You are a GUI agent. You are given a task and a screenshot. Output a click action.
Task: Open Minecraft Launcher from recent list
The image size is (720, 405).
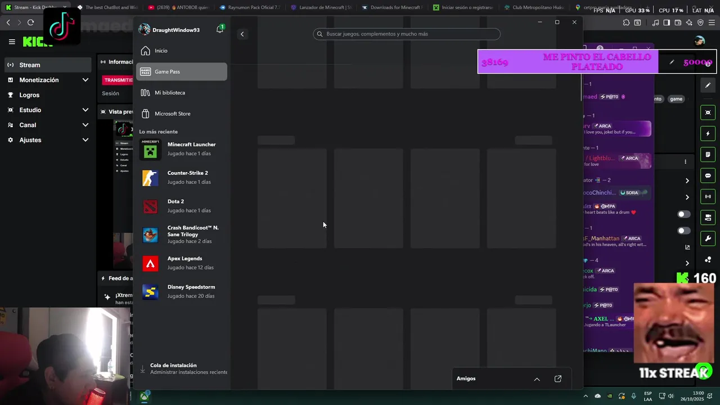point(181,149)
